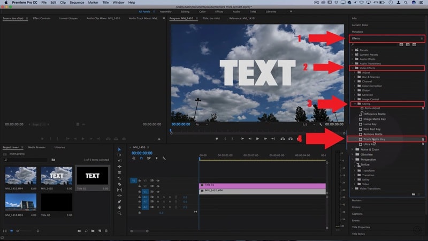
Task: Toggle A2 audio track targeting
Action: [x=145, y=202]
